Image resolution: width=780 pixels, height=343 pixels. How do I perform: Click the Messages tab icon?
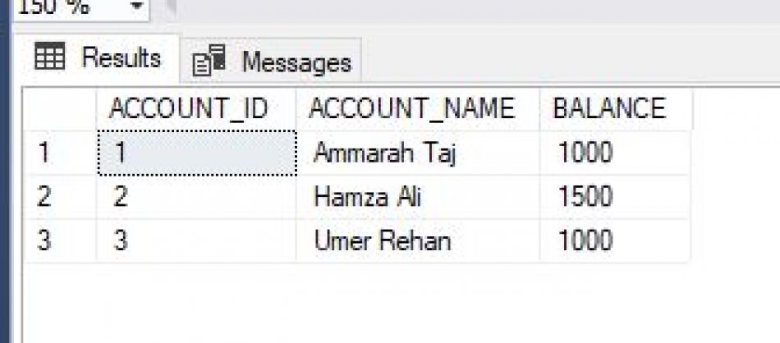pyautogui.click(x=209, y=60)
